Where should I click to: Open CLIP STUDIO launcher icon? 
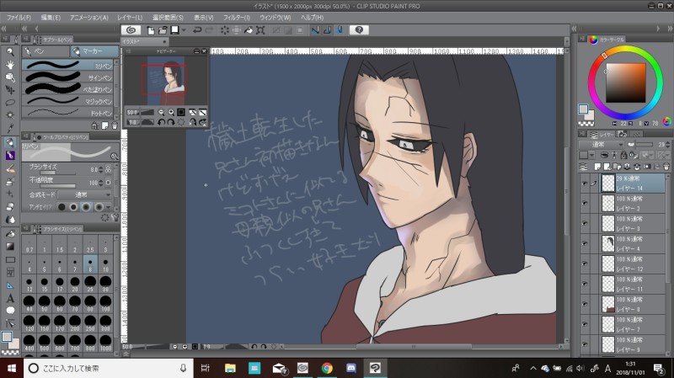pyautogui.click(x=131, y=30)
